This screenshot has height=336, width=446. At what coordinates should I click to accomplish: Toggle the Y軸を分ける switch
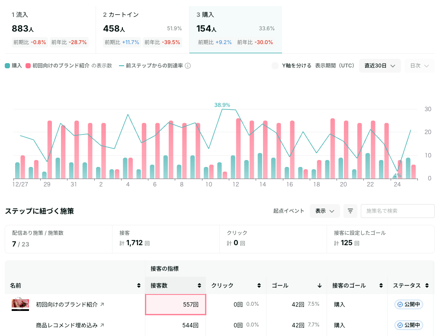[275, 66]
